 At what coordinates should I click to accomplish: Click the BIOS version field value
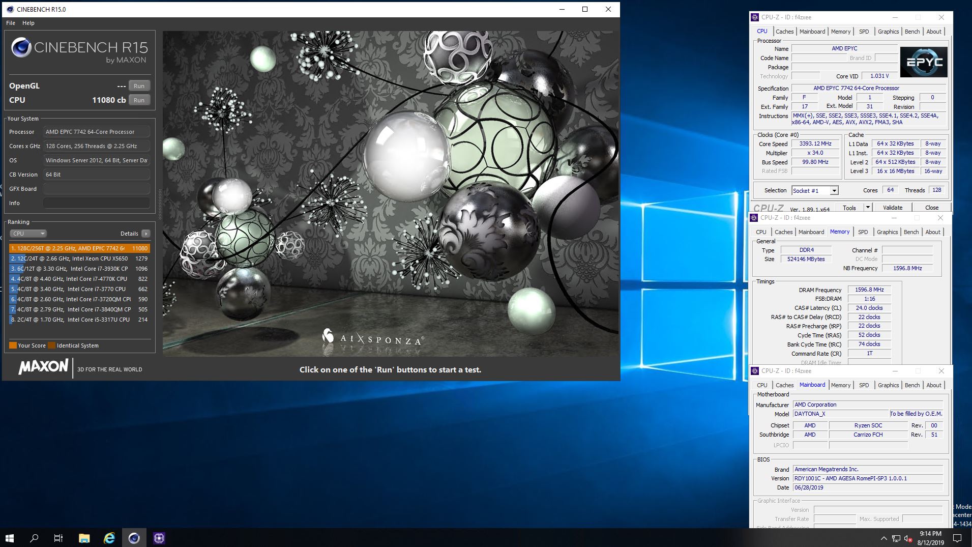(868, 478)
